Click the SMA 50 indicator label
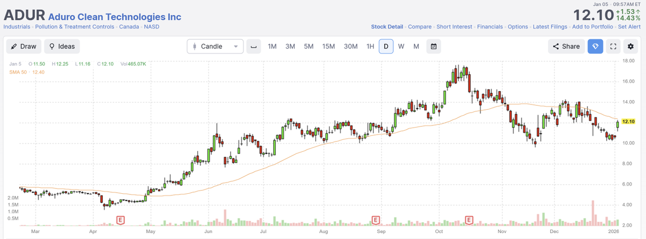The height and width of the screenshot is (239, 646). point(26,72)
